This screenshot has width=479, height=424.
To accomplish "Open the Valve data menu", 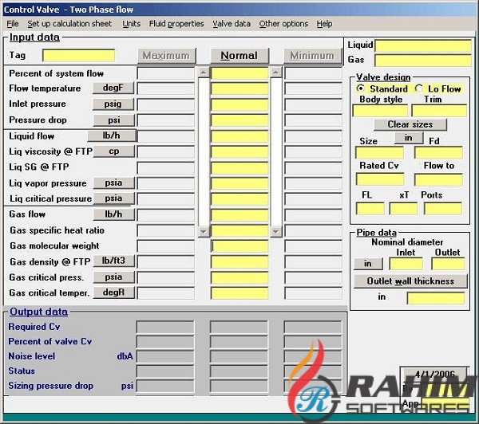I will point(232,24).
